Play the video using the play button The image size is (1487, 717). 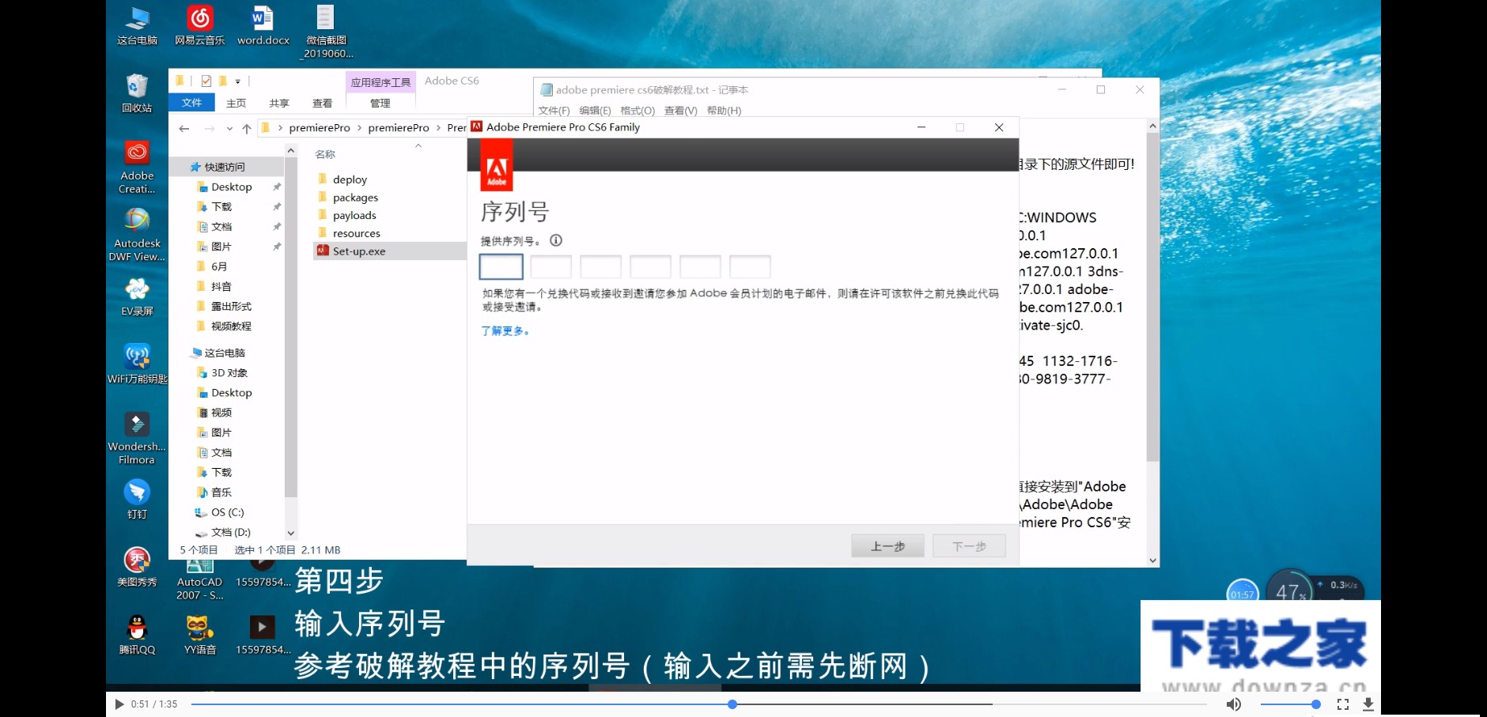(x=119, y=704)
